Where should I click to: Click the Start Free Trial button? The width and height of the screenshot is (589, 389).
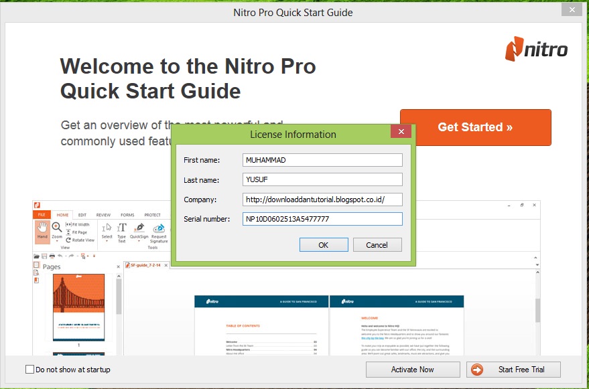(x=513, y=370)
